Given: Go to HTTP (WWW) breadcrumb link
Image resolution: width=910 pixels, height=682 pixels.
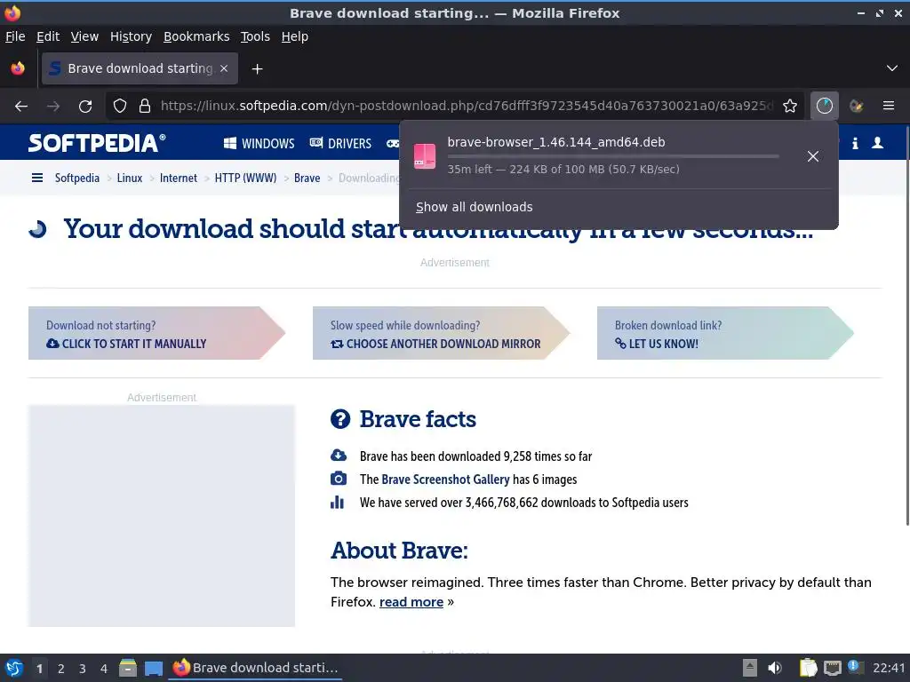Looking at the screenshot, I should click(x=245, y=178).
